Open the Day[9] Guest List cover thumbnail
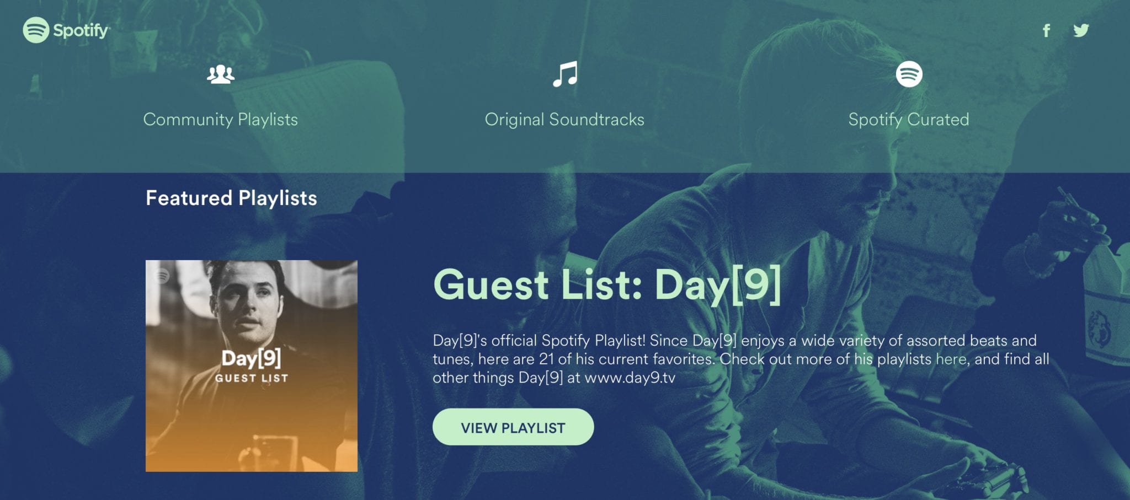 pos(252,366)
